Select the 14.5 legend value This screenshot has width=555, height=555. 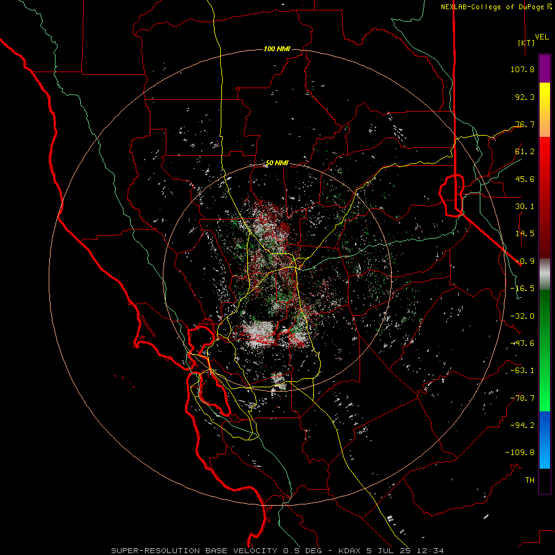(x=525, y=234)
